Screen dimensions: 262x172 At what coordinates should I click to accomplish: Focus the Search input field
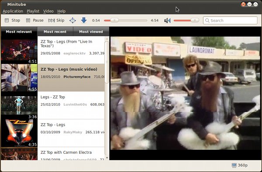pos(230,20)
